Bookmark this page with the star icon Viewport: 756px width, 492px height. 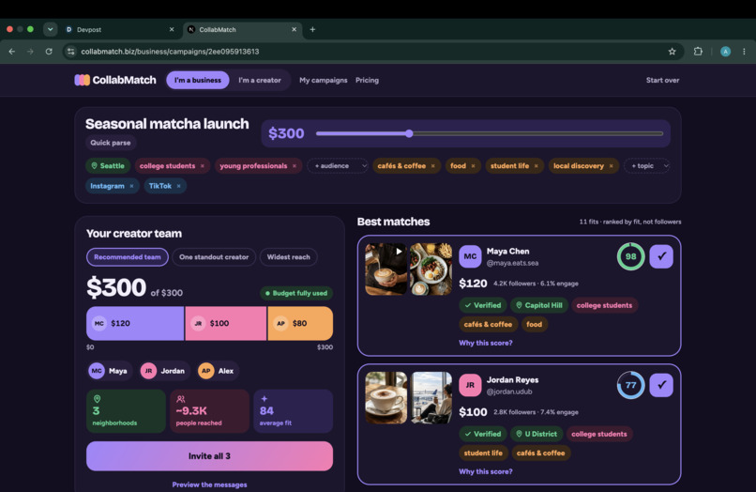pos(672,52)
